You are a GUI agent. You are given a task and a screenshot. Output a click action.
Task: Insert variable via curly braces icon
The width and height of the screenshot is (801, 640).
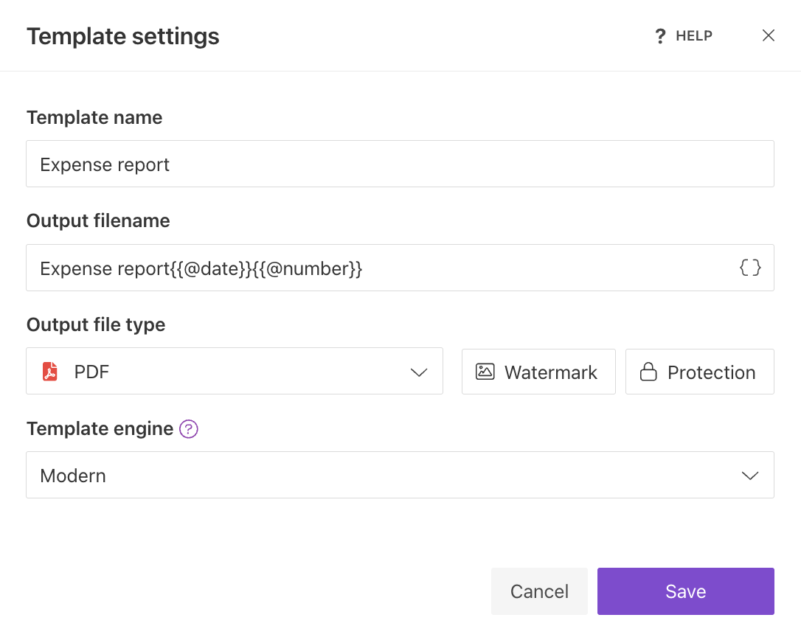tap(750, 268)
